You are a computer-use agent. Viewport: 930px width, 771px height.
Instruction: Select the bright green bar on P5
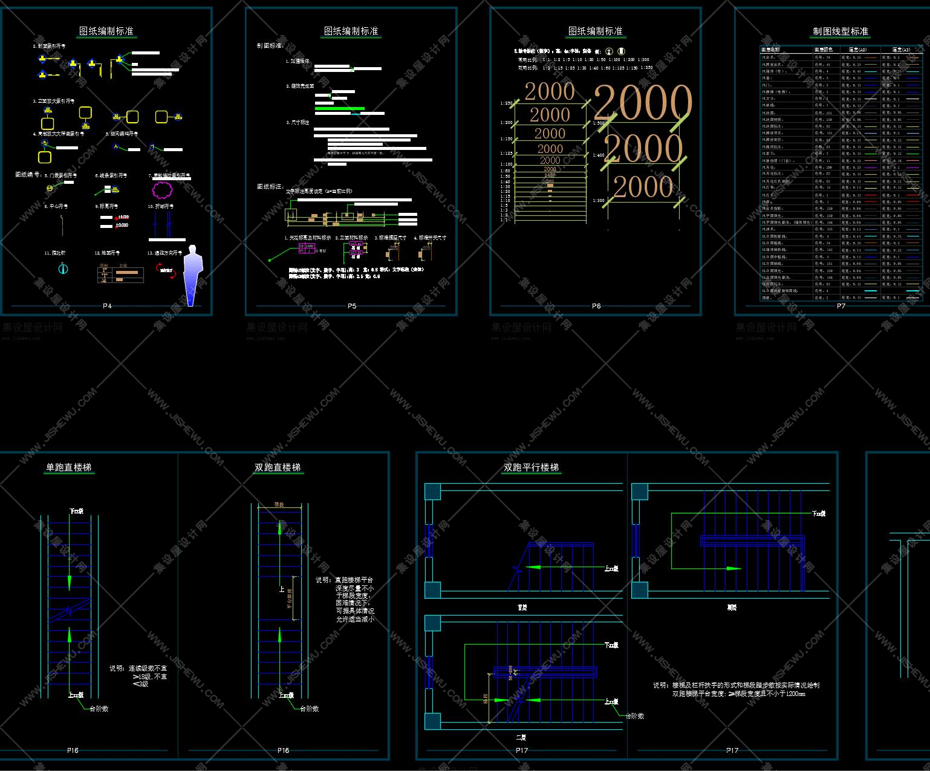(340, 109)
